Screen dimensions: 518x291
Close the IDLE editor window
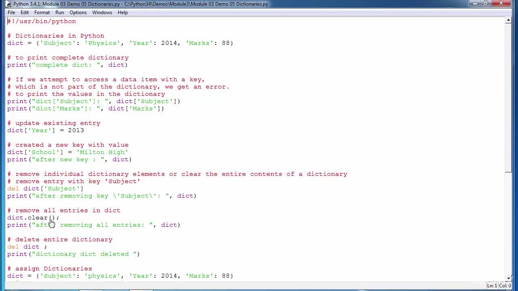(x=501, y=4)
